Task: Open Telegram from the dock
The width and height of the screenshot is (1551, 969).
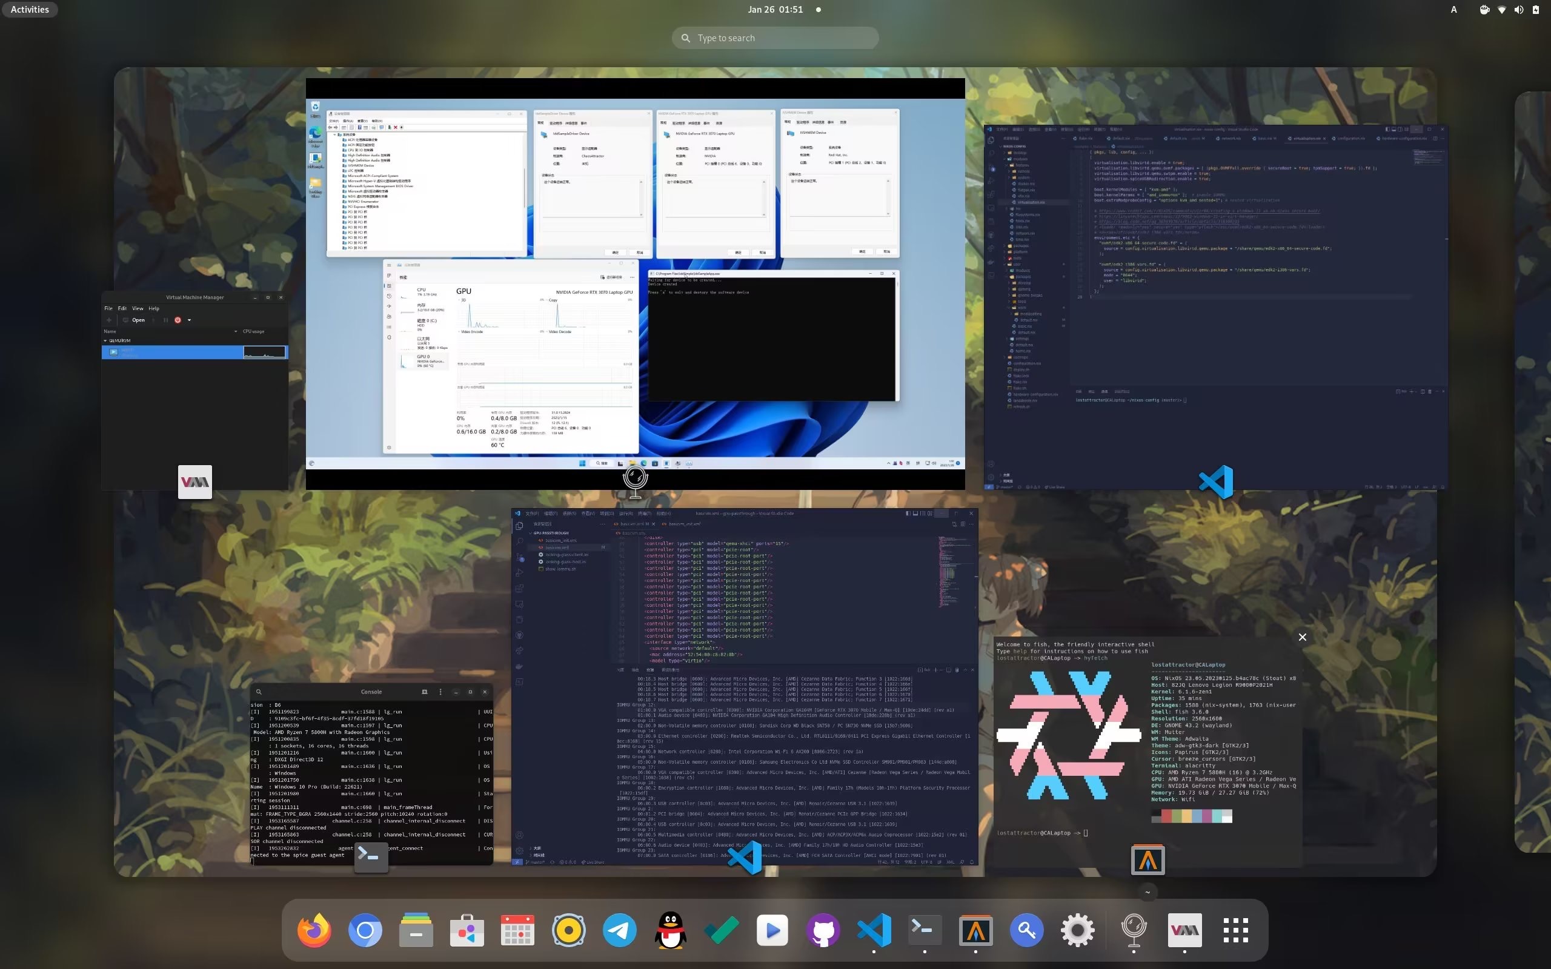Action: [x=619, y=931]
